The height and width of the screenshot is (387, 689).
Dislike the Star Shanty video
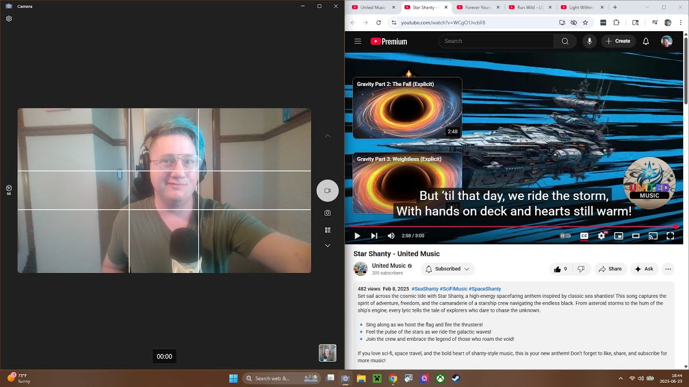click(581, 269)
